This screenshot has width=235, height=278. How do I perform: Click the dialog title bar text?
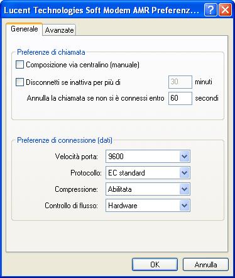tap(101, 10)
